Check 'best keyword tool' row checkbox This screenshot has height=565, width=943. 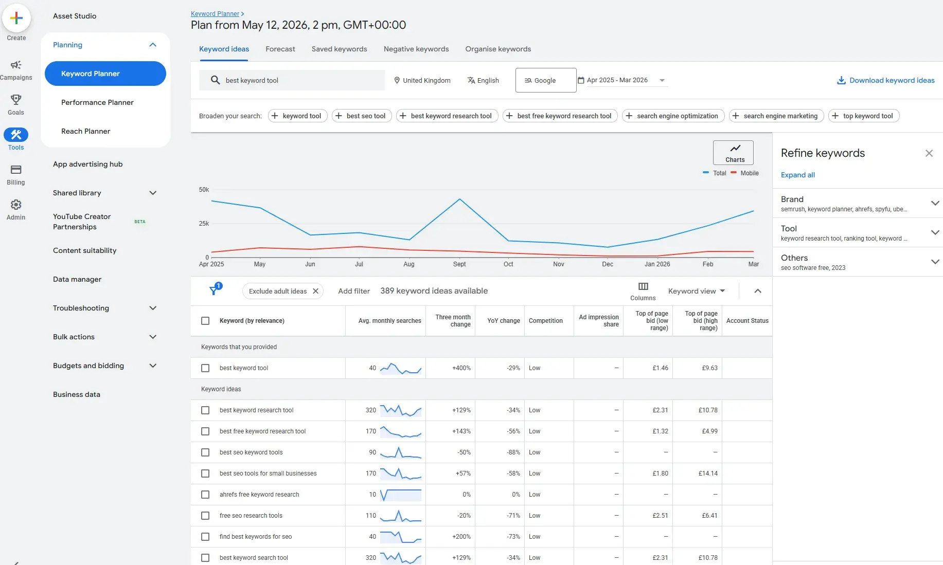[x=205, y=368]
